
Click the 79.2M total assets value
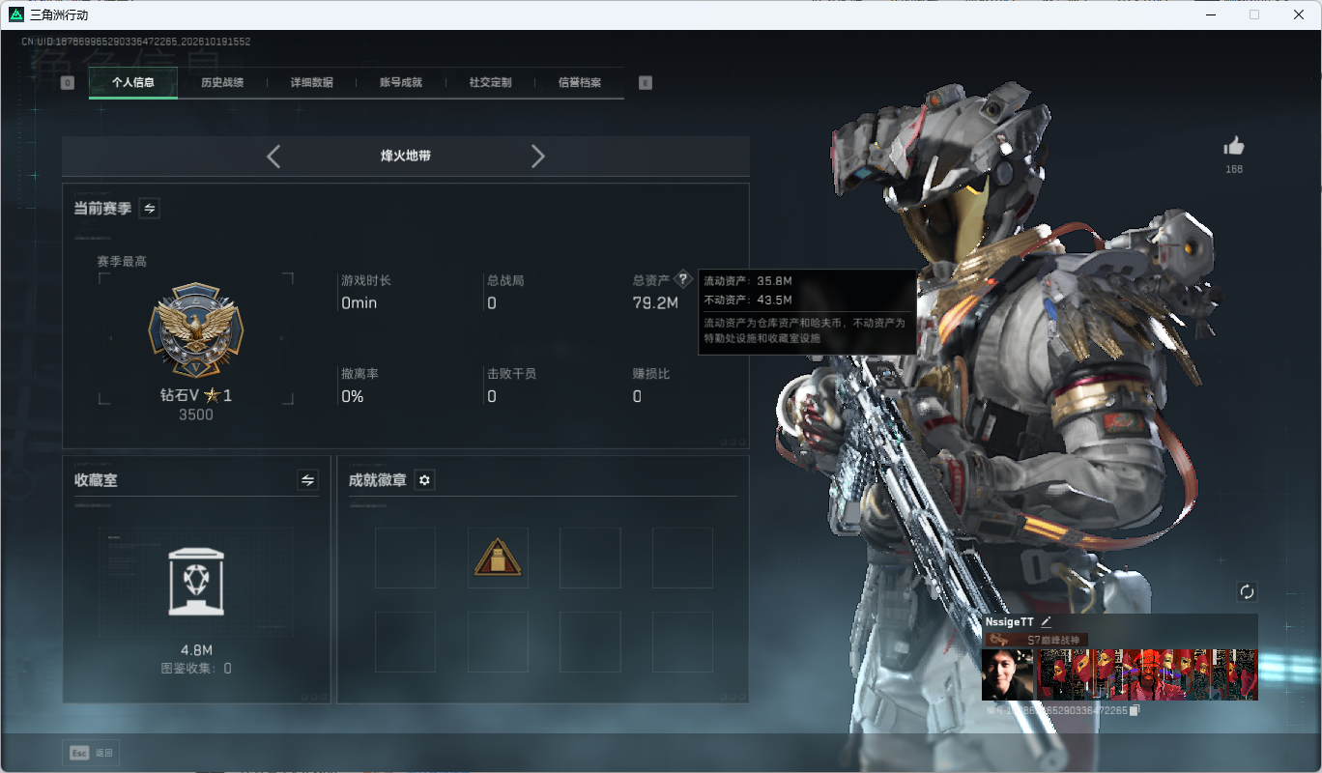click(655, 303)
